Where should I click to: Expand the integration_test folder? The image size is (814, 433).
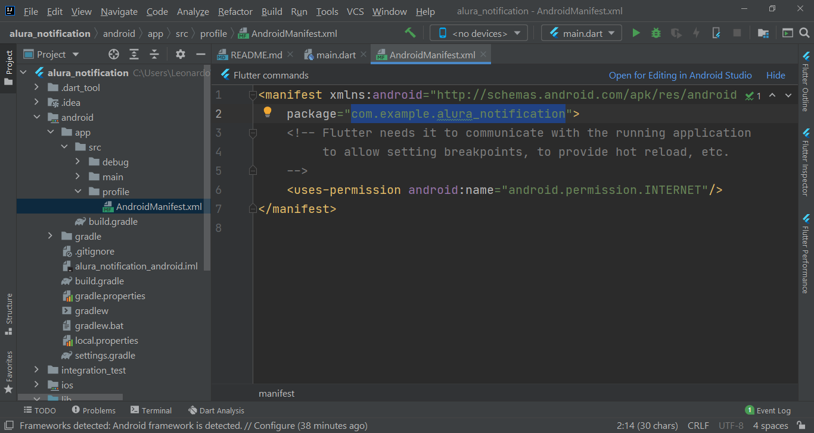[x=35, y=370]
